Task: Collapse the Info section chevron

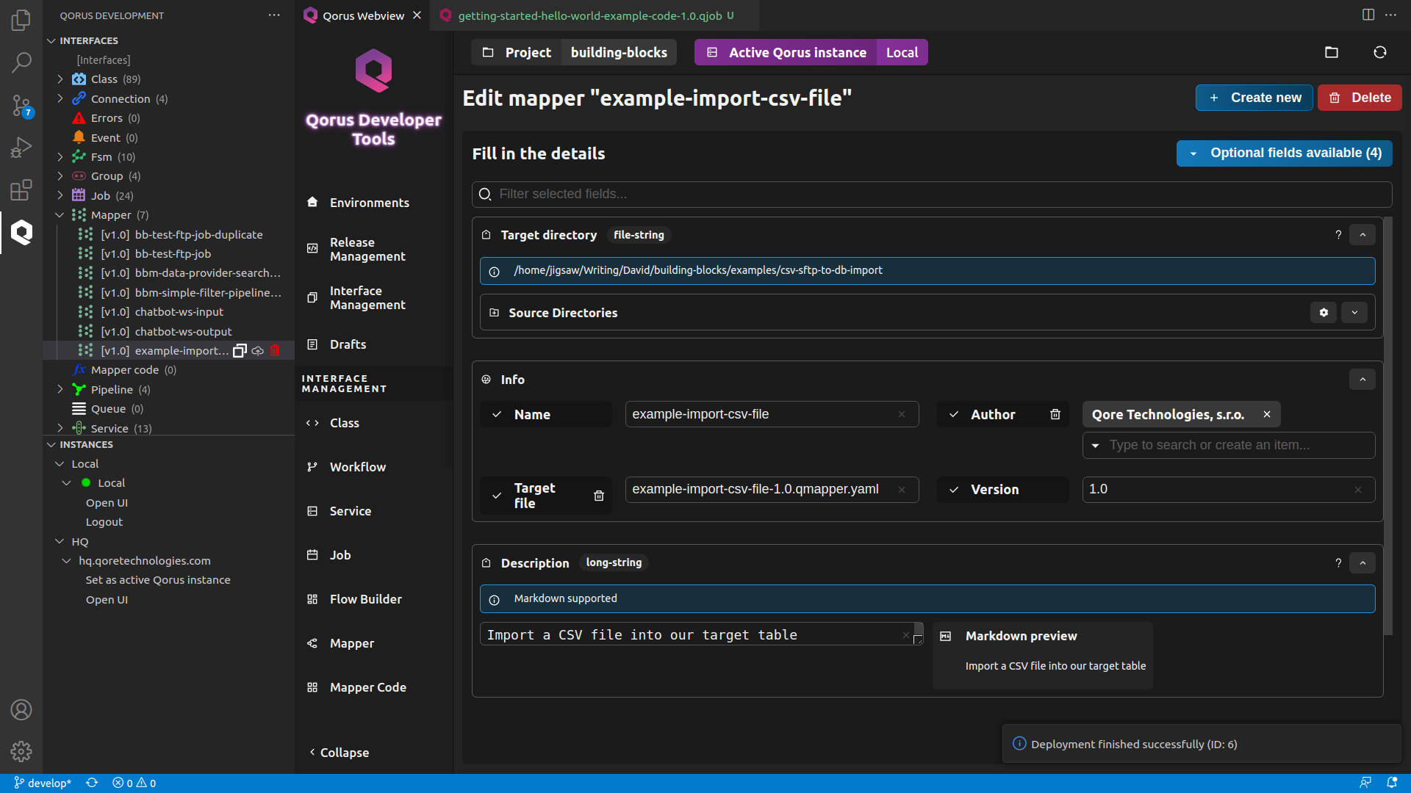Action: (1362, 380)
